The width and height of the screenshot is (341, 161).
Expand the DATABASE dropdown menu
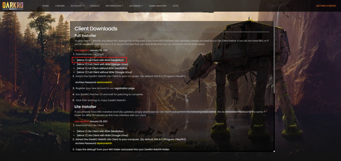136,6
